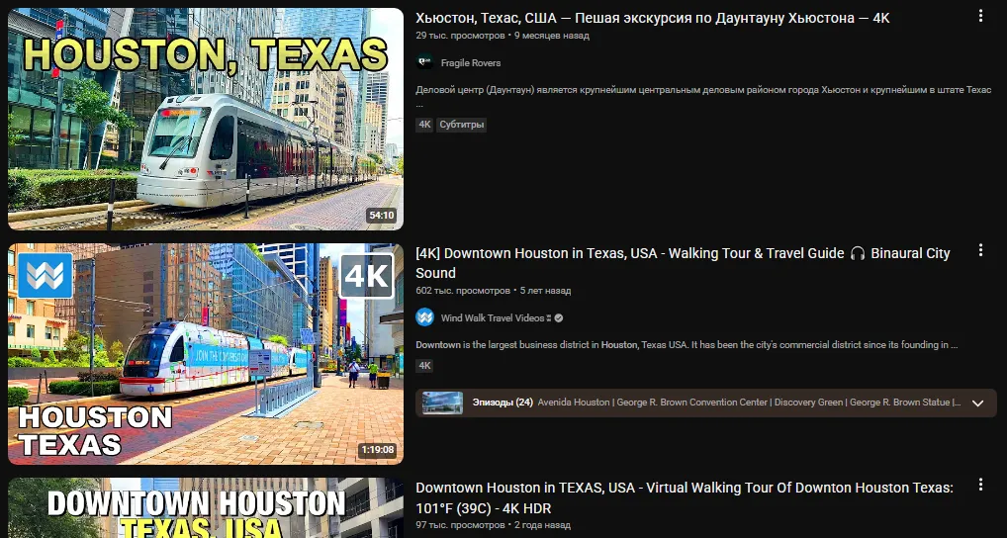Screen dimensions: 1007x538
Task: Click the 1:19:08 duration label
Action: [378, 450]
